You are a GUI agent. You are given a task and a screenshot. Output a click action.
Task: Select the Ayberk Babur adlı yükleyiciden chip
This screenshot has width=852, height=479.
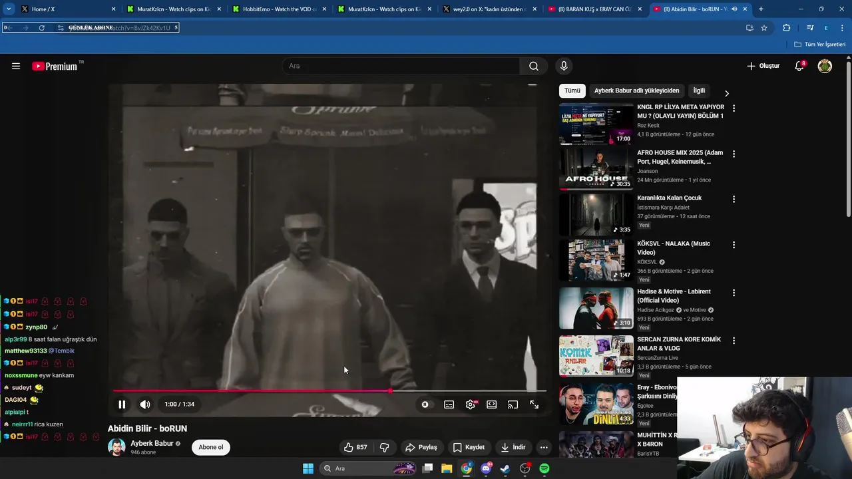click(x=637, y=90)
